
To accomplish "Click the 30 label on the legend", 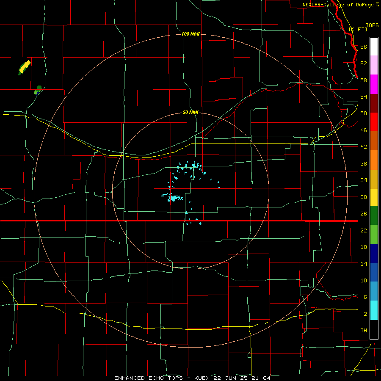I will [364, 197].
